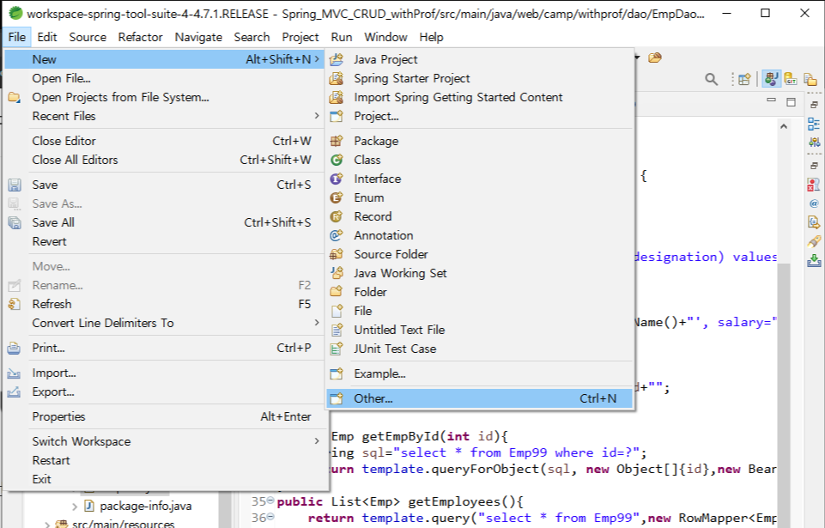Open the Run menu
825x528 pixels.
342,38
